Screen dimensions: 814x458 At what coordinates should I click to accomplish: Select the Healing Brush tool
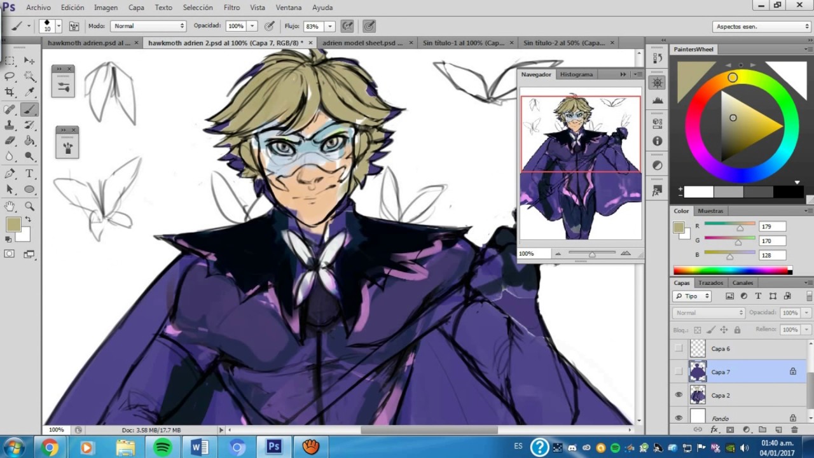[x=10, y=109]
